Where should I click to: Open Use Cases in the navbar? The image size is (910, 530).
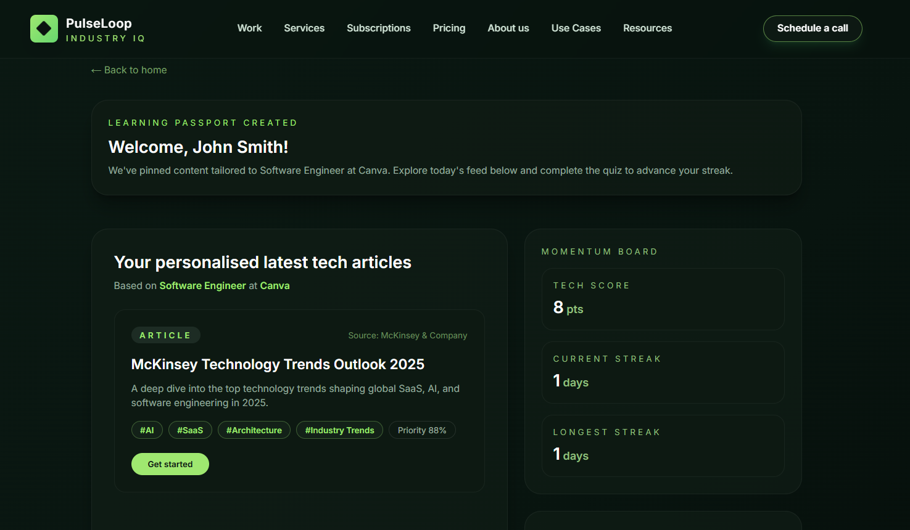coord(576,28)
